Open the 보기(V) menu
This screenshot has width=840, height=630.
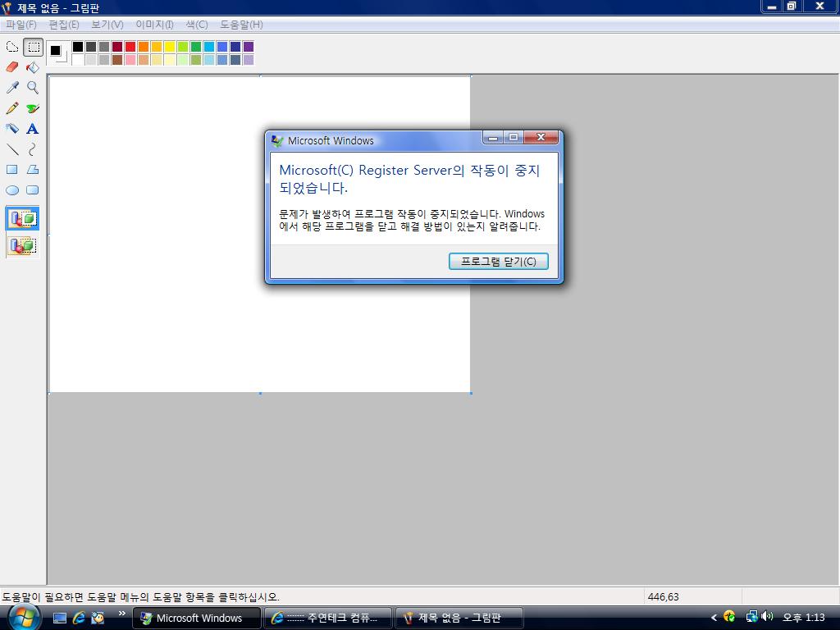(107, 25)
